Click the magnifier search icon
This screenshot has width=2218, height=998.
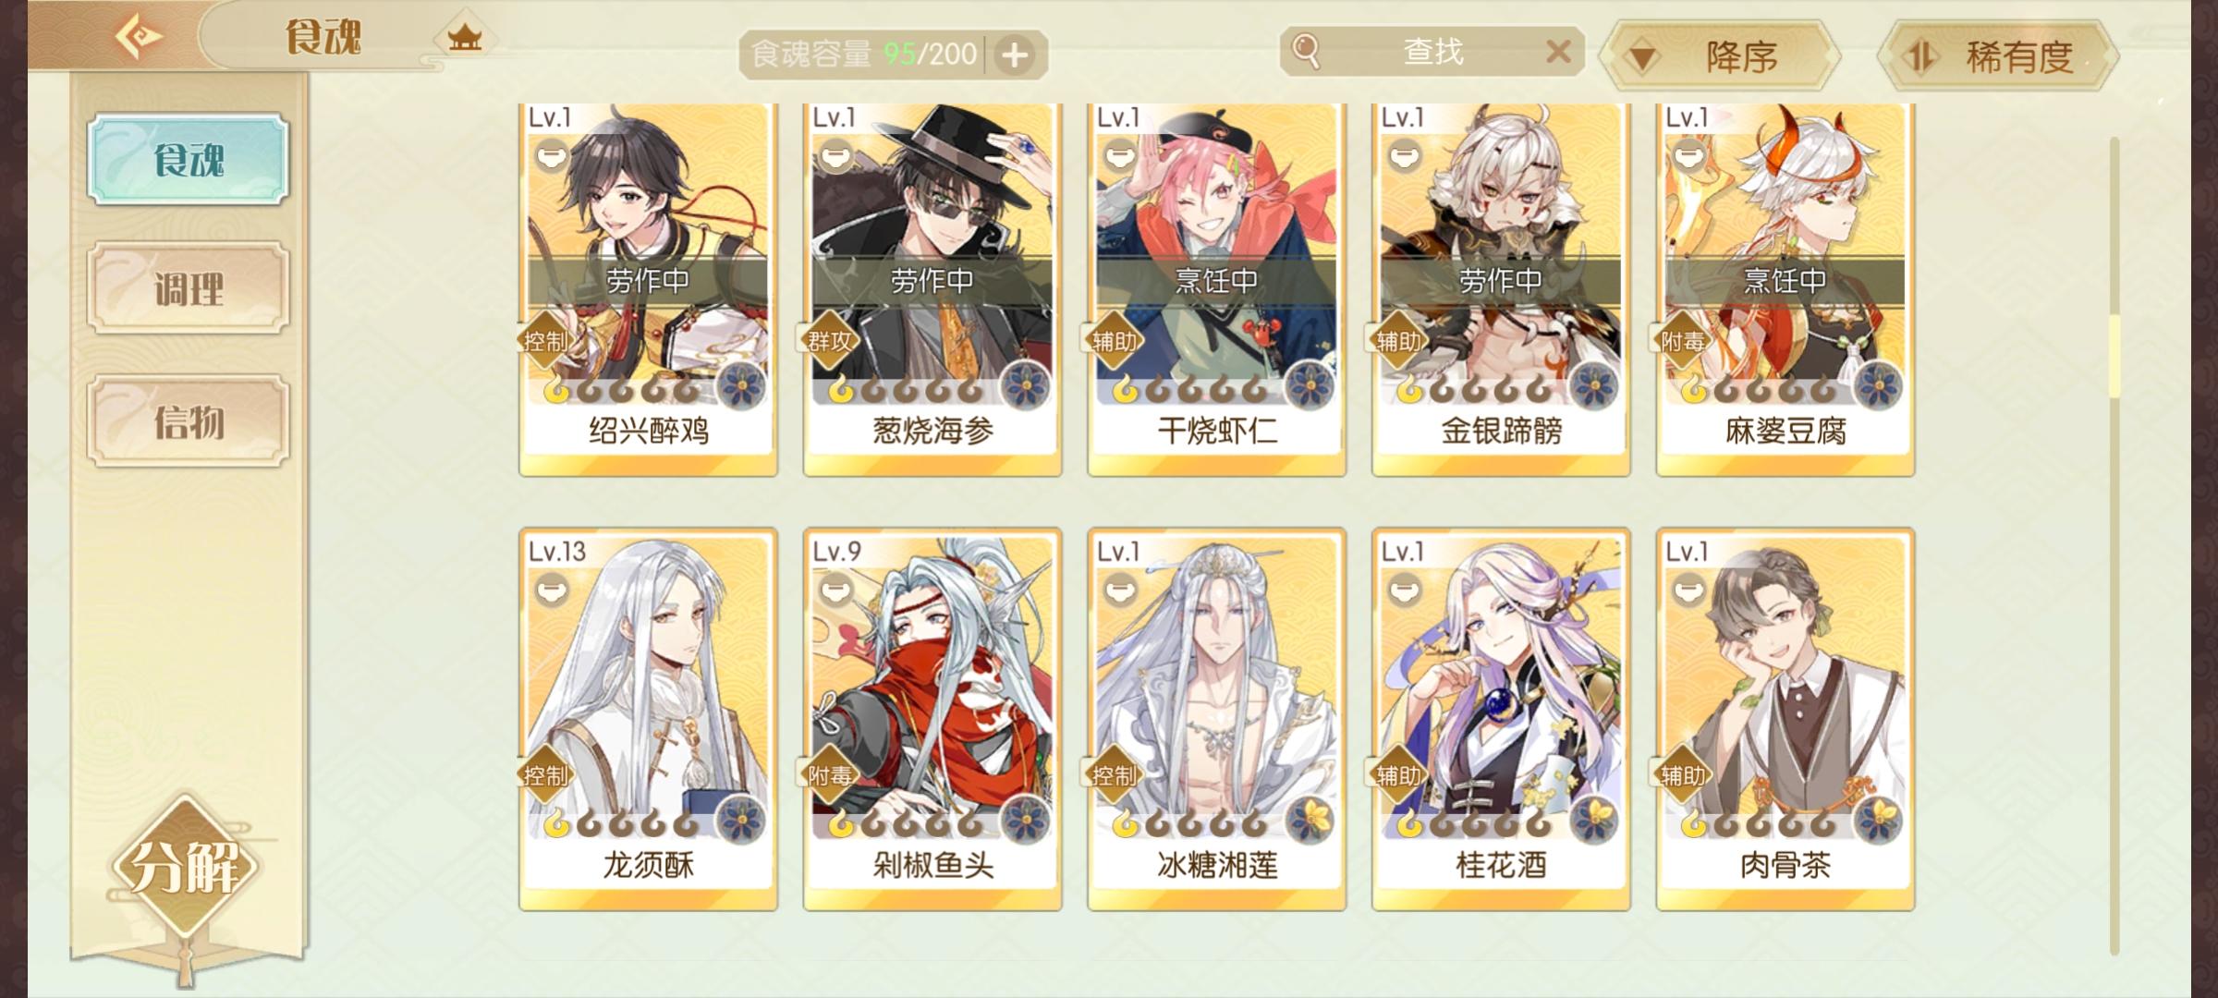click(1306, 52)
